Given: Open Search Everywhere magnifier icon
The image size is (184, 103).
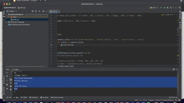Looking at the screenshot, I should [180, 8].
